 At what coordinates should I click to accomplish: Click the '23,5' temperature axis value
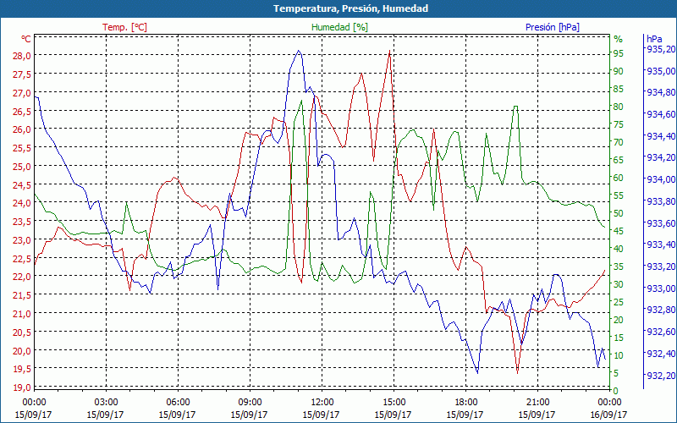click(x=22, y=222)
